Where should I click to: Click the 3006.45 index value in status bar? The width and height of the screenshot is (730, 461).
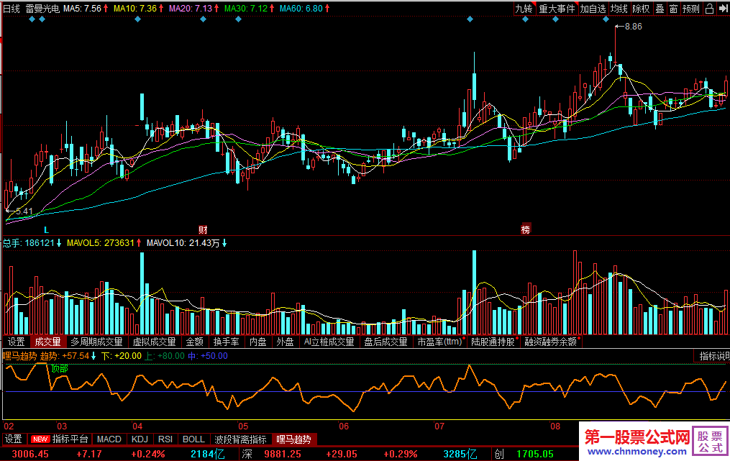coord(30,454)
